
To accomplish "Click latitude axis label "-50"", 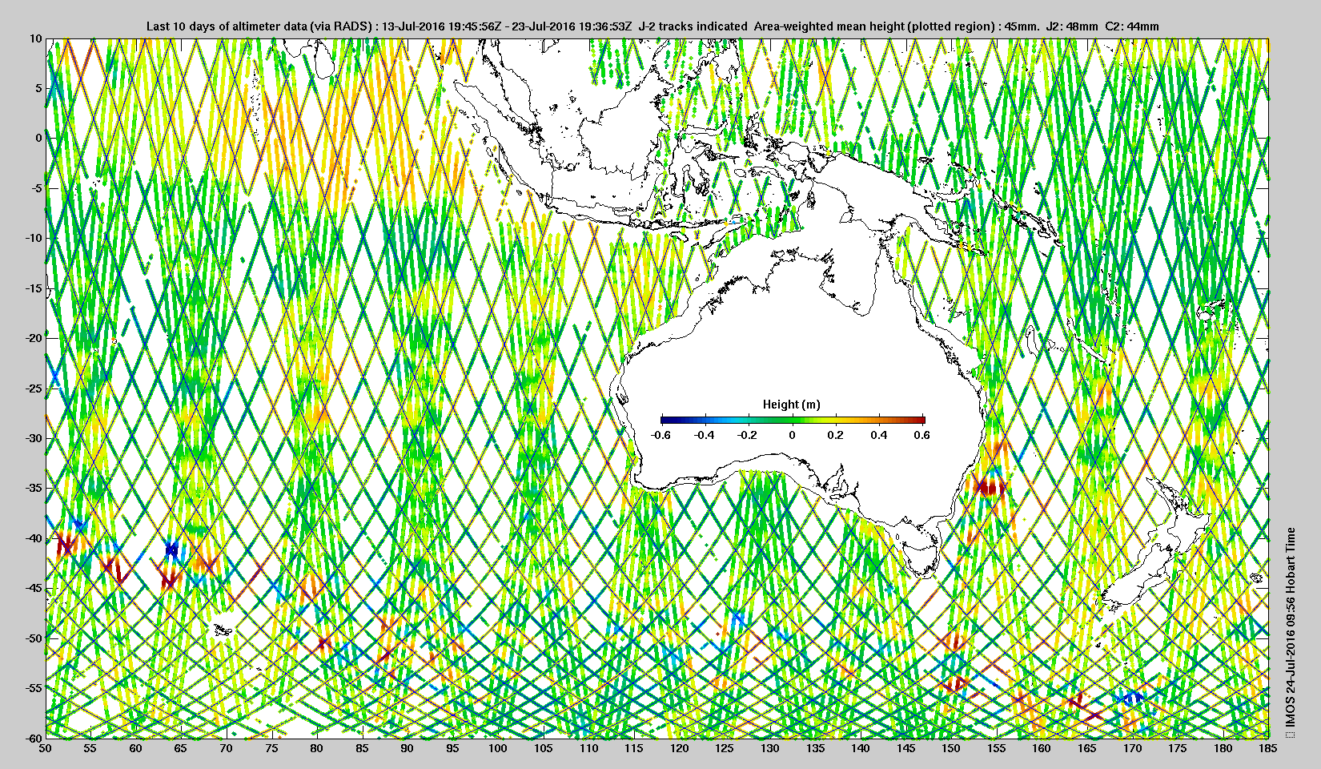I will click(x=34, y=638).
